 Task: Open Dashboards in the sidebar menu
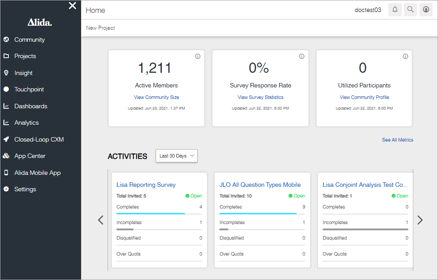31,106
